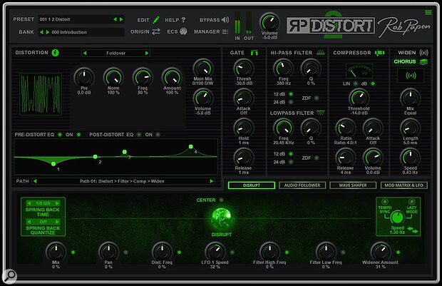Image resolution: width=442 pixels, height=286 pixels.
Task: Click EQ band node 4
Action: pos(191,146)
